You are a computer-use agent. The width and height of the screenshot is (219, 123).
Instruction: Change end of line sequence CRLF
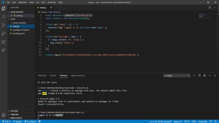(x=194, y=122)
